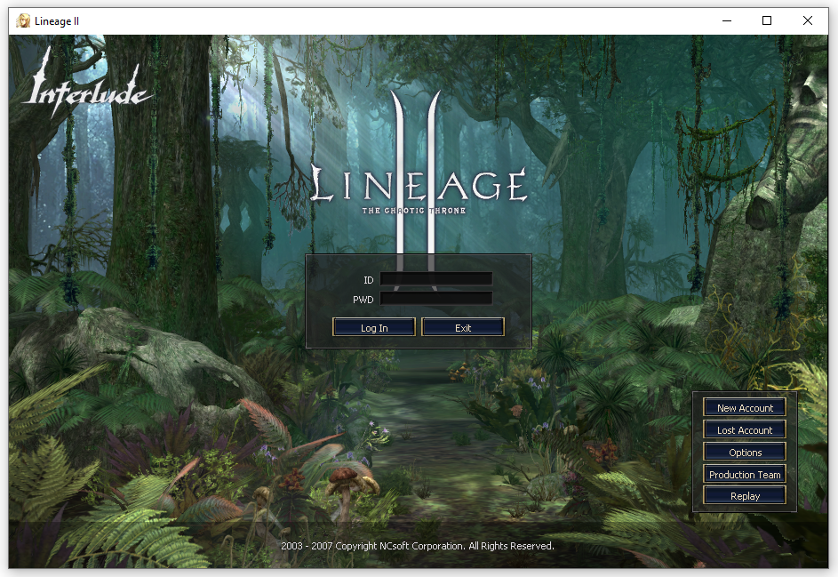838x577 pixels.
Task: Minimize the Lineage II window
Action: click(727, 20)
